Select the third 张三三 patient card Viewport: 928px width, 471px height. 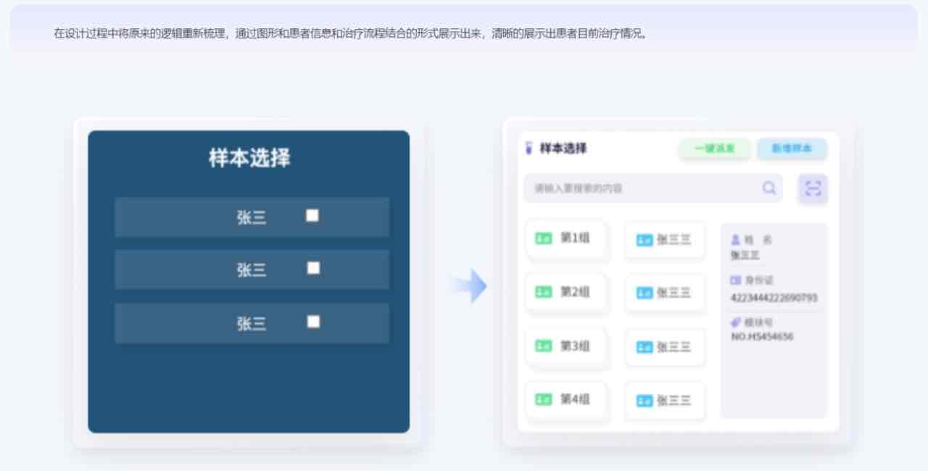pos(665,347)
